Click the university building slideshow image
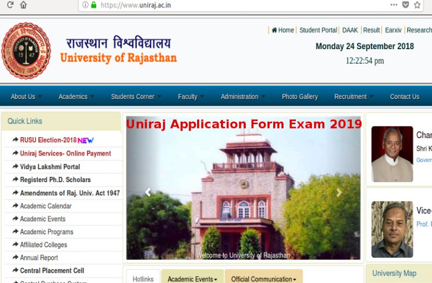The height and width of the screenshot is (283, 432). [x=244, y=188]
